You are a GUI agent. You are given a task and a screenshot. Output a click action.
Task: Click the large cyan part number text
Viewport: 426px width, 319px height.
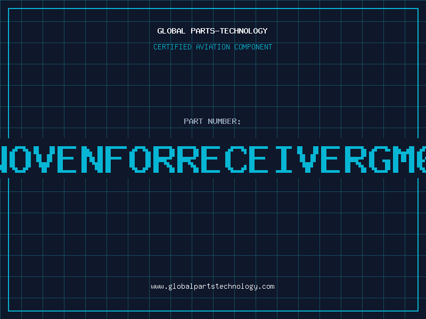tap(213, 159)
